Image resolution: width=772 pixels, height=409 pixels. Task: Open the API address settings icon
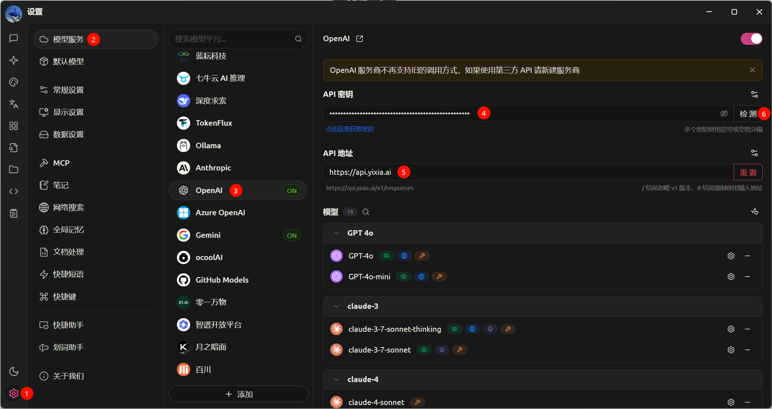click(755, 153)
